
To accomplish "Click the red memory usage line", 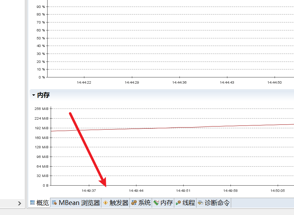I will pos(174,127).
